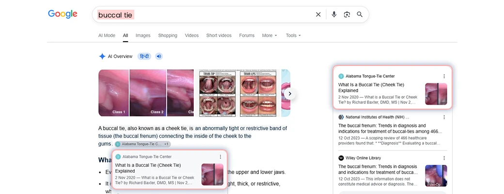The width and height of the screenshot is (504, 194).
Task: Open three-dot menu for the NIH result
Action: (x=444, y=117)
